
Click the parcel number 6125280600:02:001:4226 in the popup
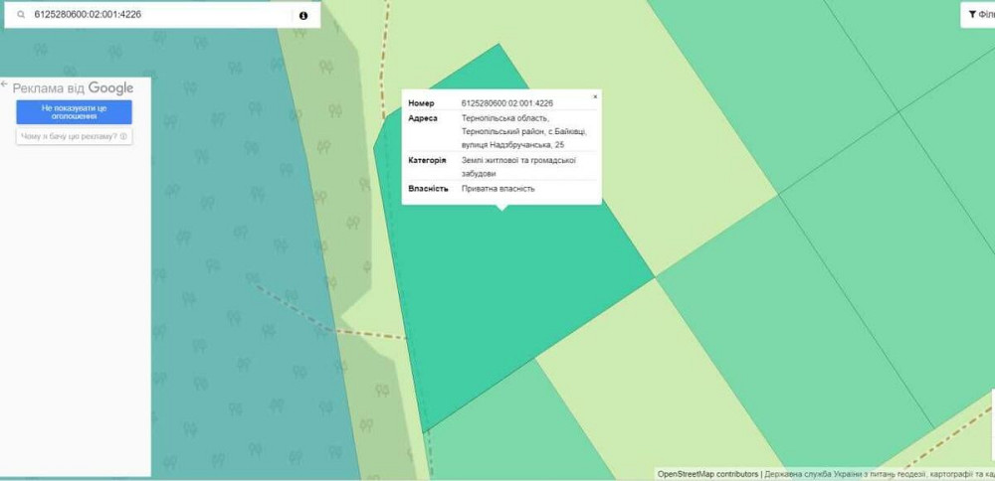[507, 103]
